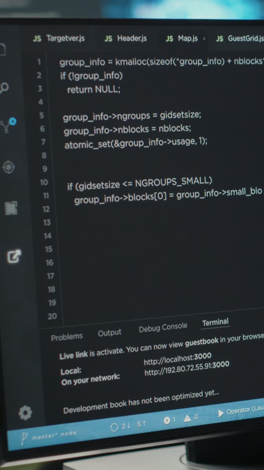Click the sync changes circular arrows icon
The width and height of the screenshot is (264, 470).
tap(114, 427)
